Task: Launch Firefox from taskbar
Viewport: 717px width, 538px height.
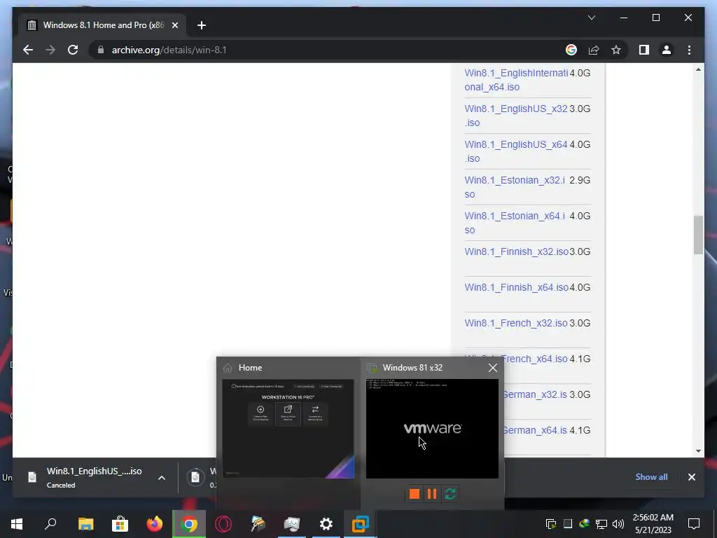Action: [154, 524]
